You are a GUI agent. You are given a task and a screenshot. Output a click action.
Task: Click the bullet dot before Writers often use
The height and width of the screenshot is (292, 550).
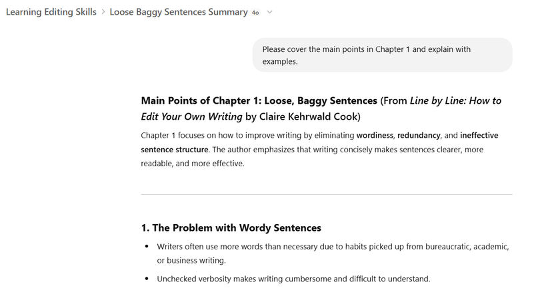coord(147,247)
